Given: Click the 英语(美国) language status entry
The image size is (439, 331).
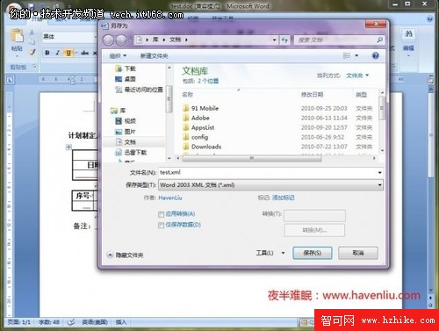Looking at the screenshot, I should [x=95, y=322].
